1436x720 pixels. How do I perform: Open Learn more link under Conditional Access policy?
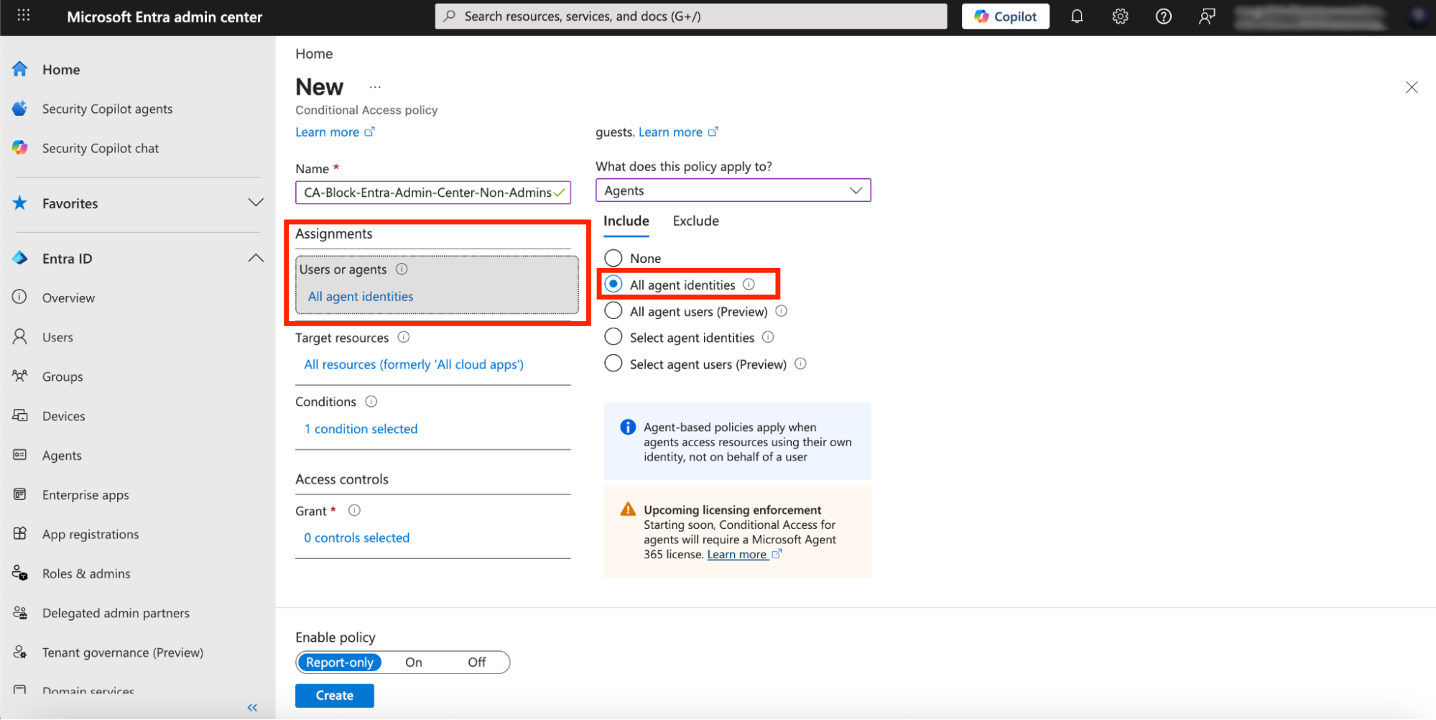[x=335, y=131]
